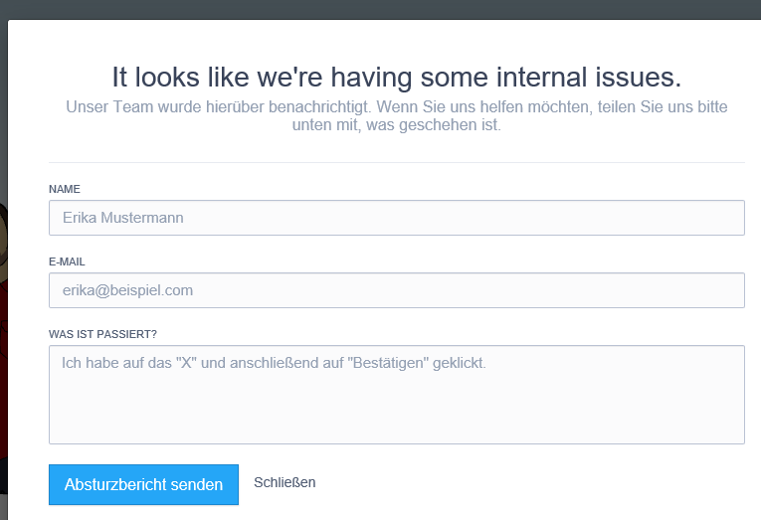
Task: Click the red image sliver behind the dialog
Action: pyautogui.click(x=3, y=398)
